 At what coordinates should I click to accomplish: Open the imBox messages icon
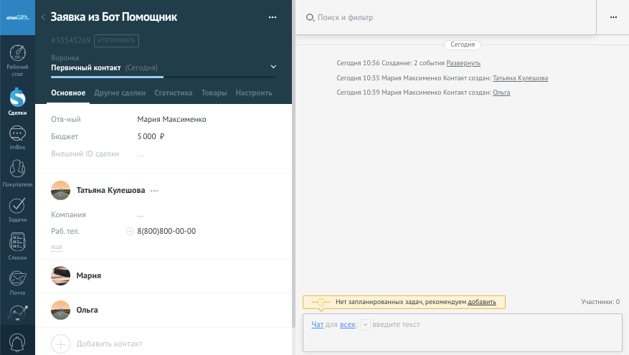[17, 137]
